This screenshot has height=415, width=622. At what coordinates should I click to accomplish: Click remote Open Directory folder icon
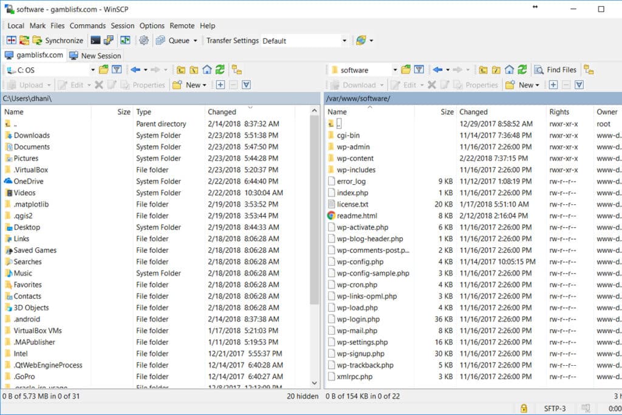406,70
